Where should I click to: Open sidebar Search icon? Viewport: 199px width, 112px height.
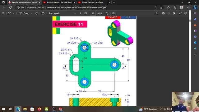195,13
